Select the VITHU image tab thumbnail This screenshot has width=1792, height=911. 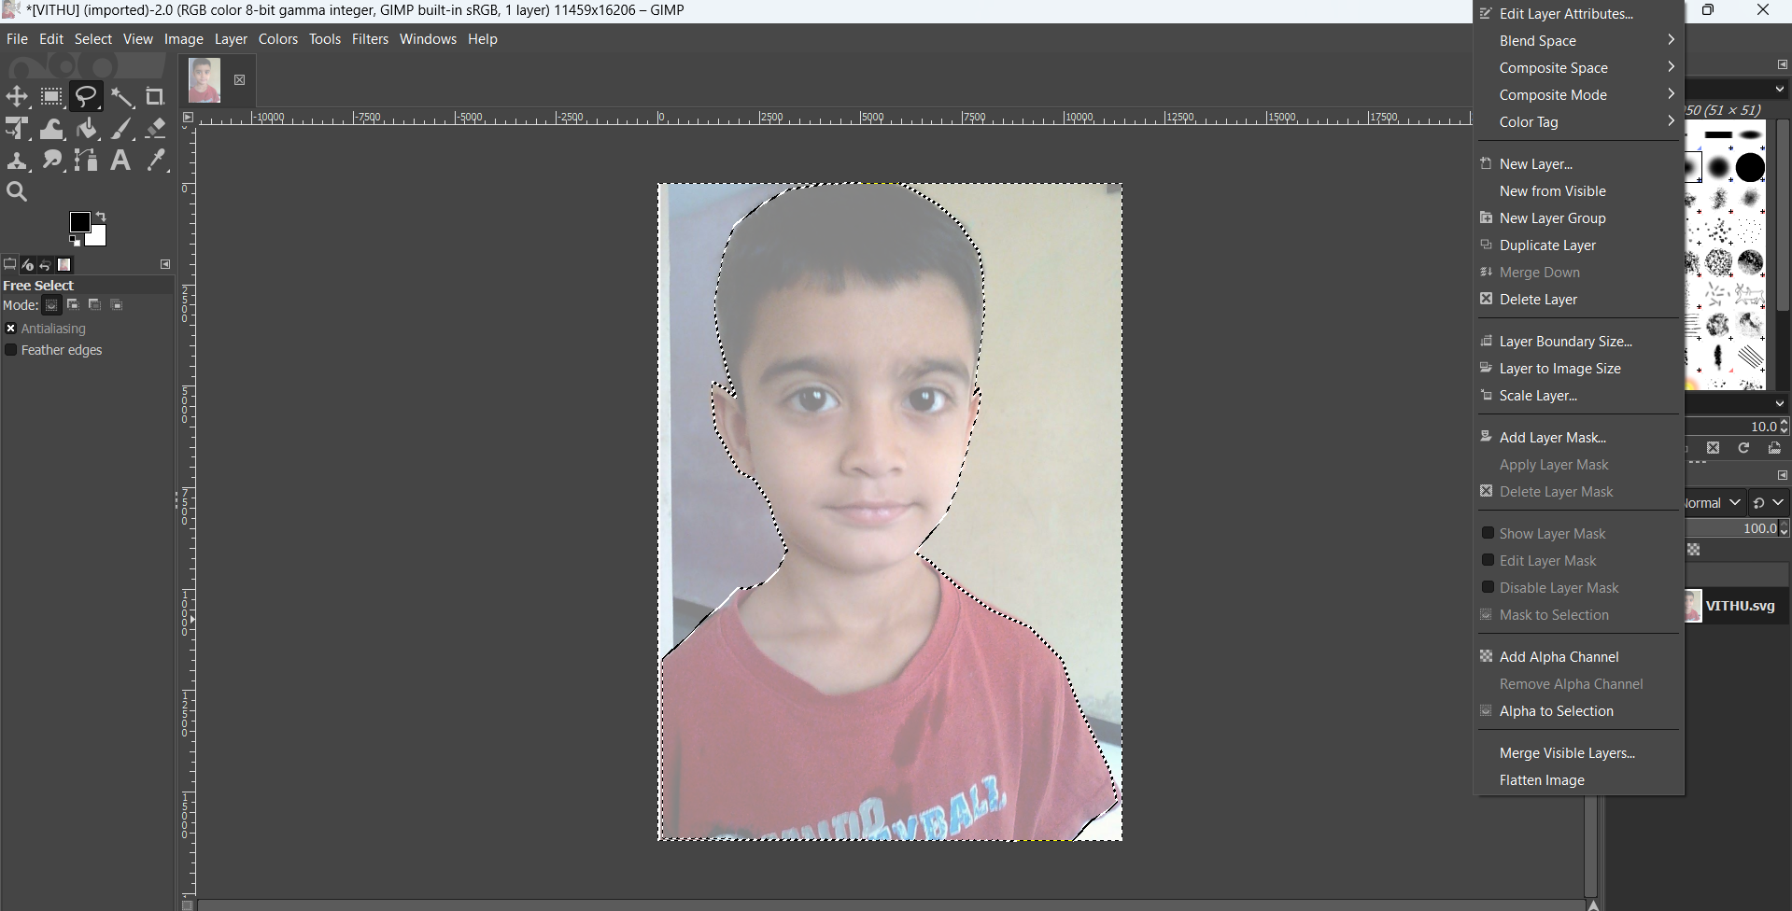click(x=205, y=80)
